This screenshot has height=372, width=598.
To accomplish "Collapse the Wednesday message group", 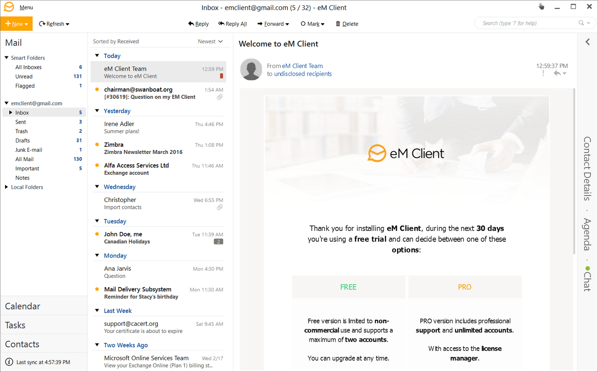I will [x=97, y=187].
